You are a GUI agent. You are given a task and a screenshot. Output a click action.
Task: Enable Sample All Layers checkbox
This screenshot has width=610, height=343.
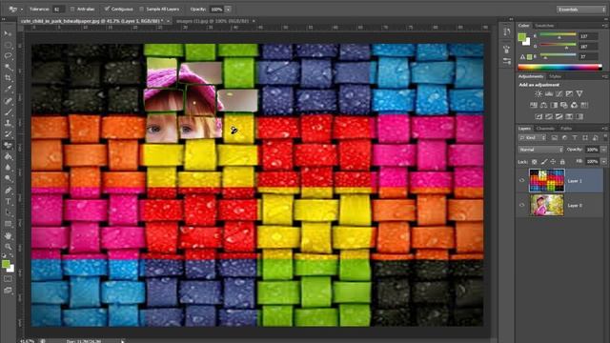coord(142,9)
